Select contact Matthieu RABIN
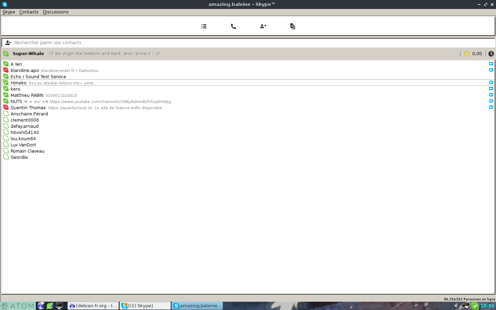This screenshot has width=496, height=310. [248, 95]
